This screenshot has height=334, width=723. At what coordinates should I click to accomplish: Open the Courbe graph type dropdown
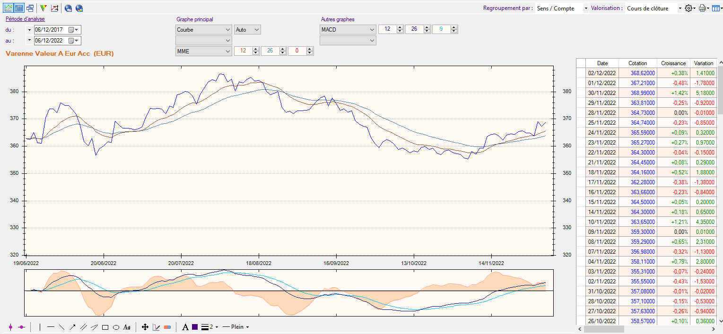203,29
